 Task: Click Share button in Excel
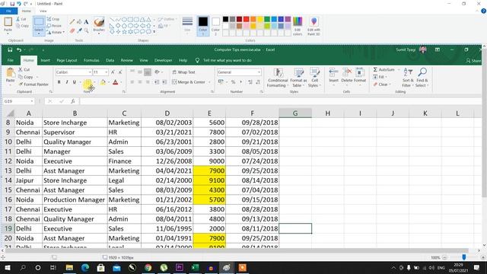(x=473, y=61)
